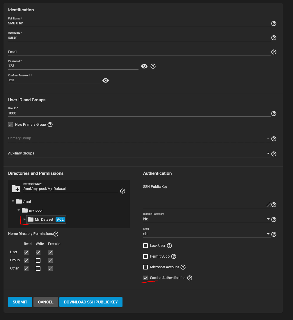293x320 pixels.
Task: Show the password with the eye icon
Action: pyautogui.click(x=144, y=66)
